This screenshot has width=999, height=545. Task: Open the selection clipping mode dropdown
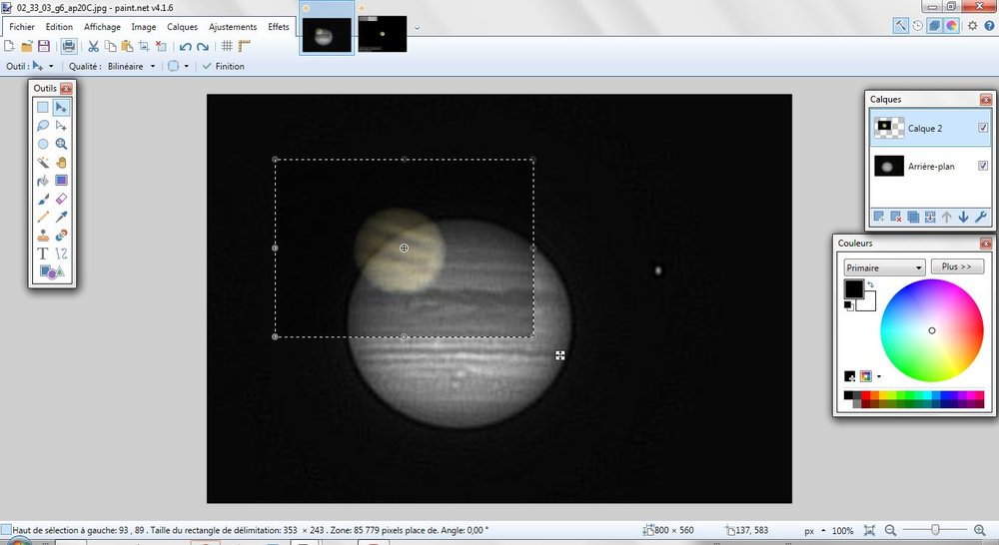tap(179, 66)
